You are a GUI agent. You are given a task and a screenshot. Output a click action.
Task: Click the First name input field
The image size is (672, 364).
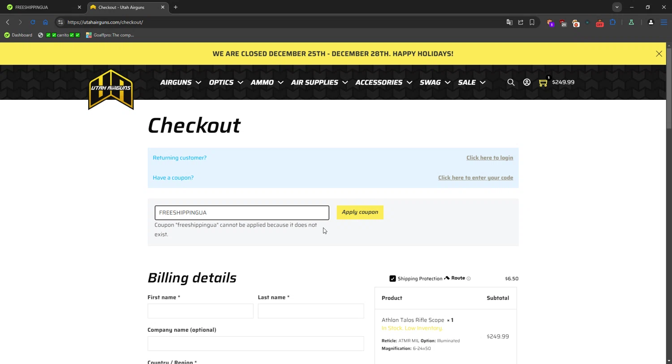200,311
